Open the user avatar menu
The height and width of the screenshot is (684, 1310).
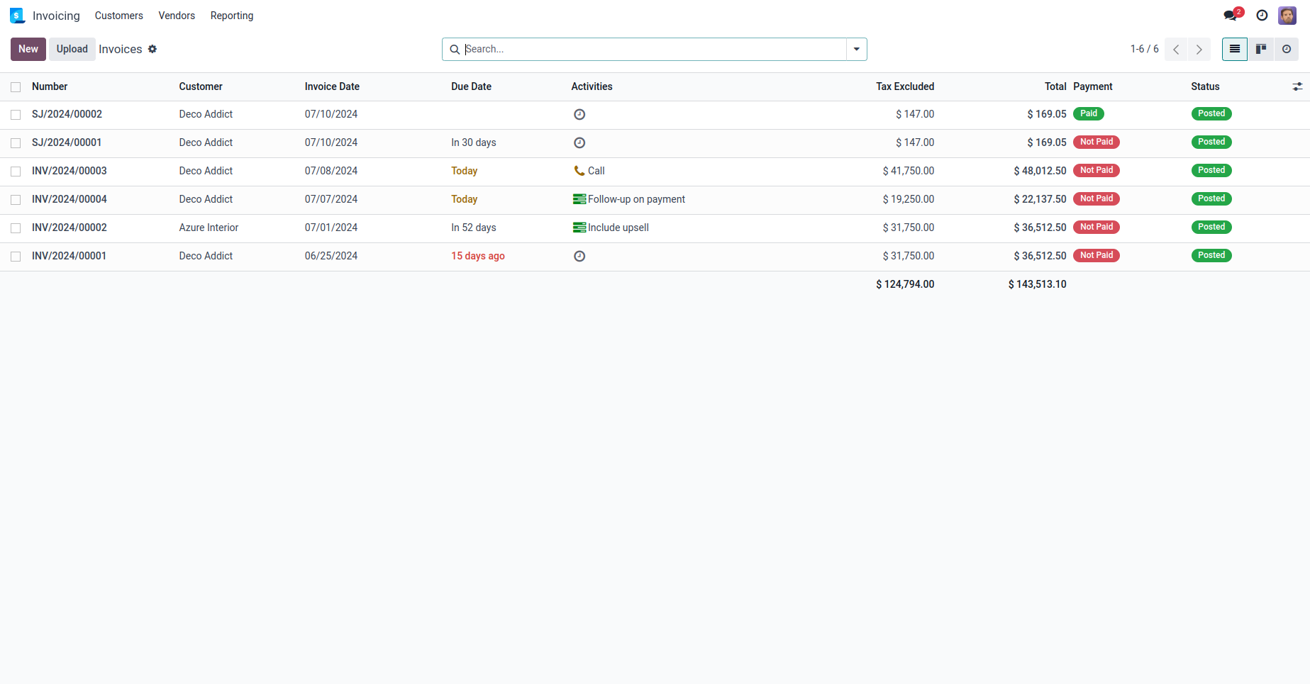[x=1287, y=16]
